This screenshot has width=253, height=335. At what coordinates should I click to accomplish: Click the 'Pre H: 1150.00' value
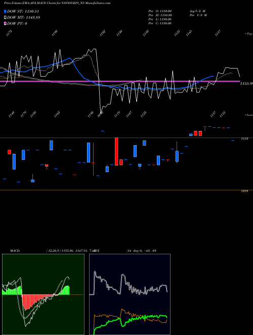160,15
